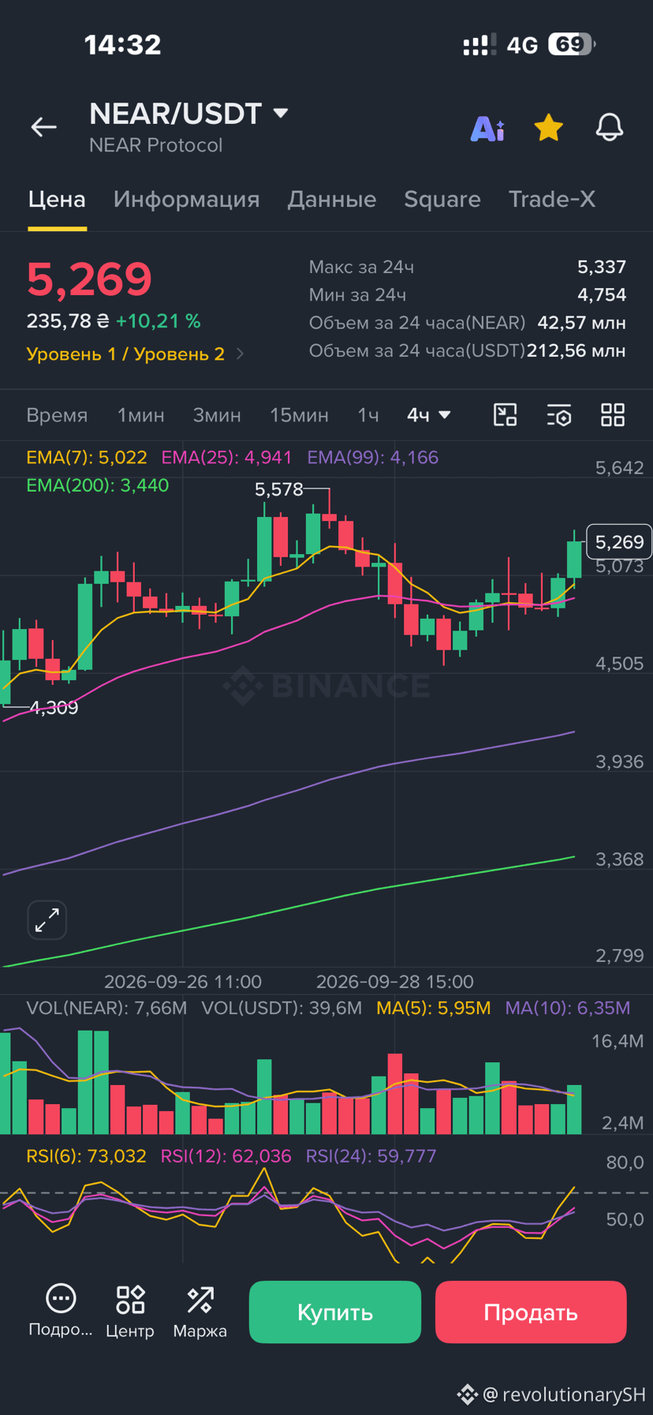This screenshot has width=653, height=1415.
Task: Expand chart to fullscreen
Action: (x=47, y=920)
